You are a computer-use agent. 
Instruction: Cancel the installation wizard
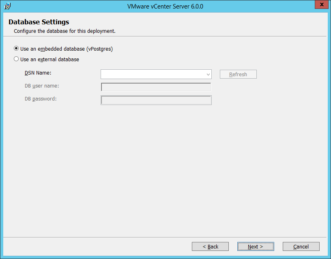click(301, 246)
